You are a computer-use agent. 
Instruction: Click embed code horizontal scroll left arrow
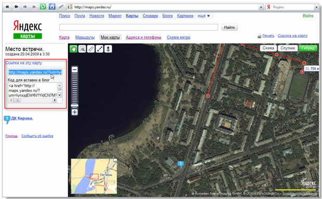coord(11,100)
